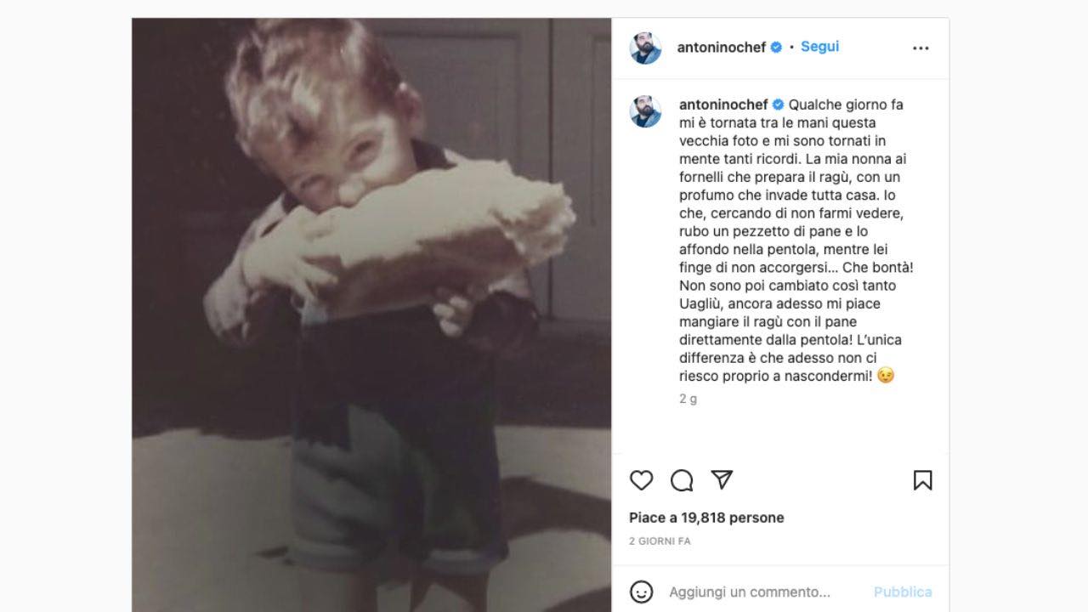This screenshot has width=1088, height=612.
Task: Save the post with the bookmark icon
Action: point(922,480)
